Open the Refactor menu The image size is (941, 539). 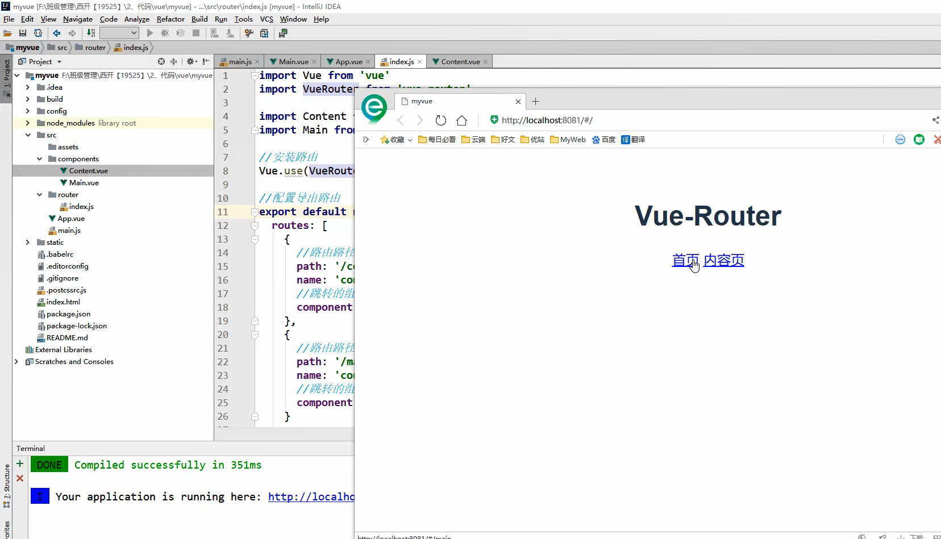tap(170, 19)
